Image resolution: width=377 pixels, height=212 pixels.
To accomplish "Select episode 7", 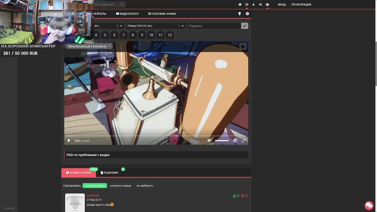I will (x=123, y=35).
